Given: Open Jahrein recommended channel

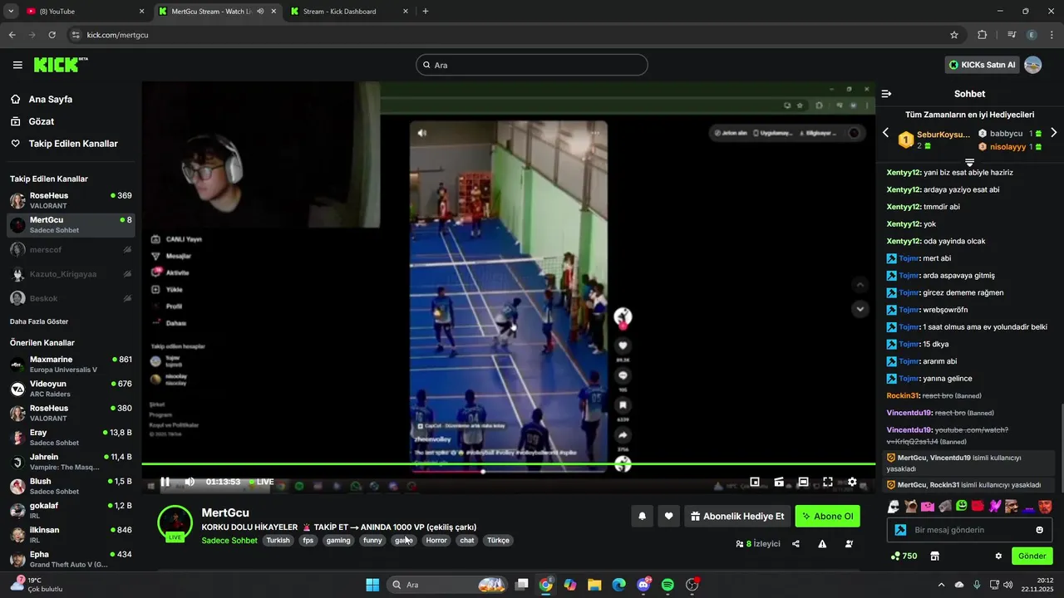Looking at the screenshot, I should [71, 461].
